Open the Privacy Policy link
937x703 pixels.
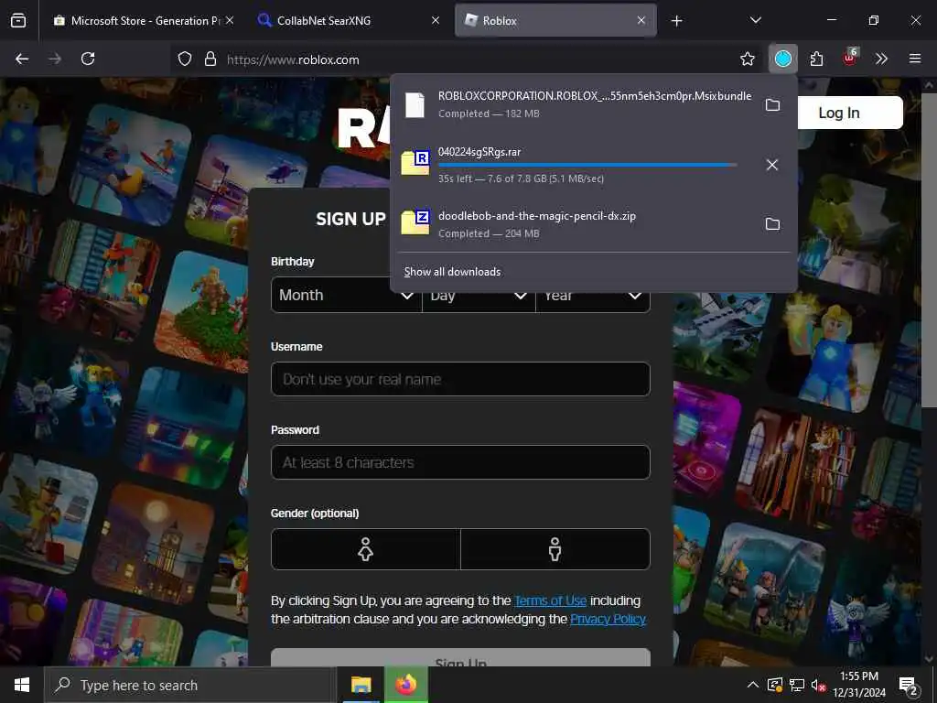coord(608,619)
